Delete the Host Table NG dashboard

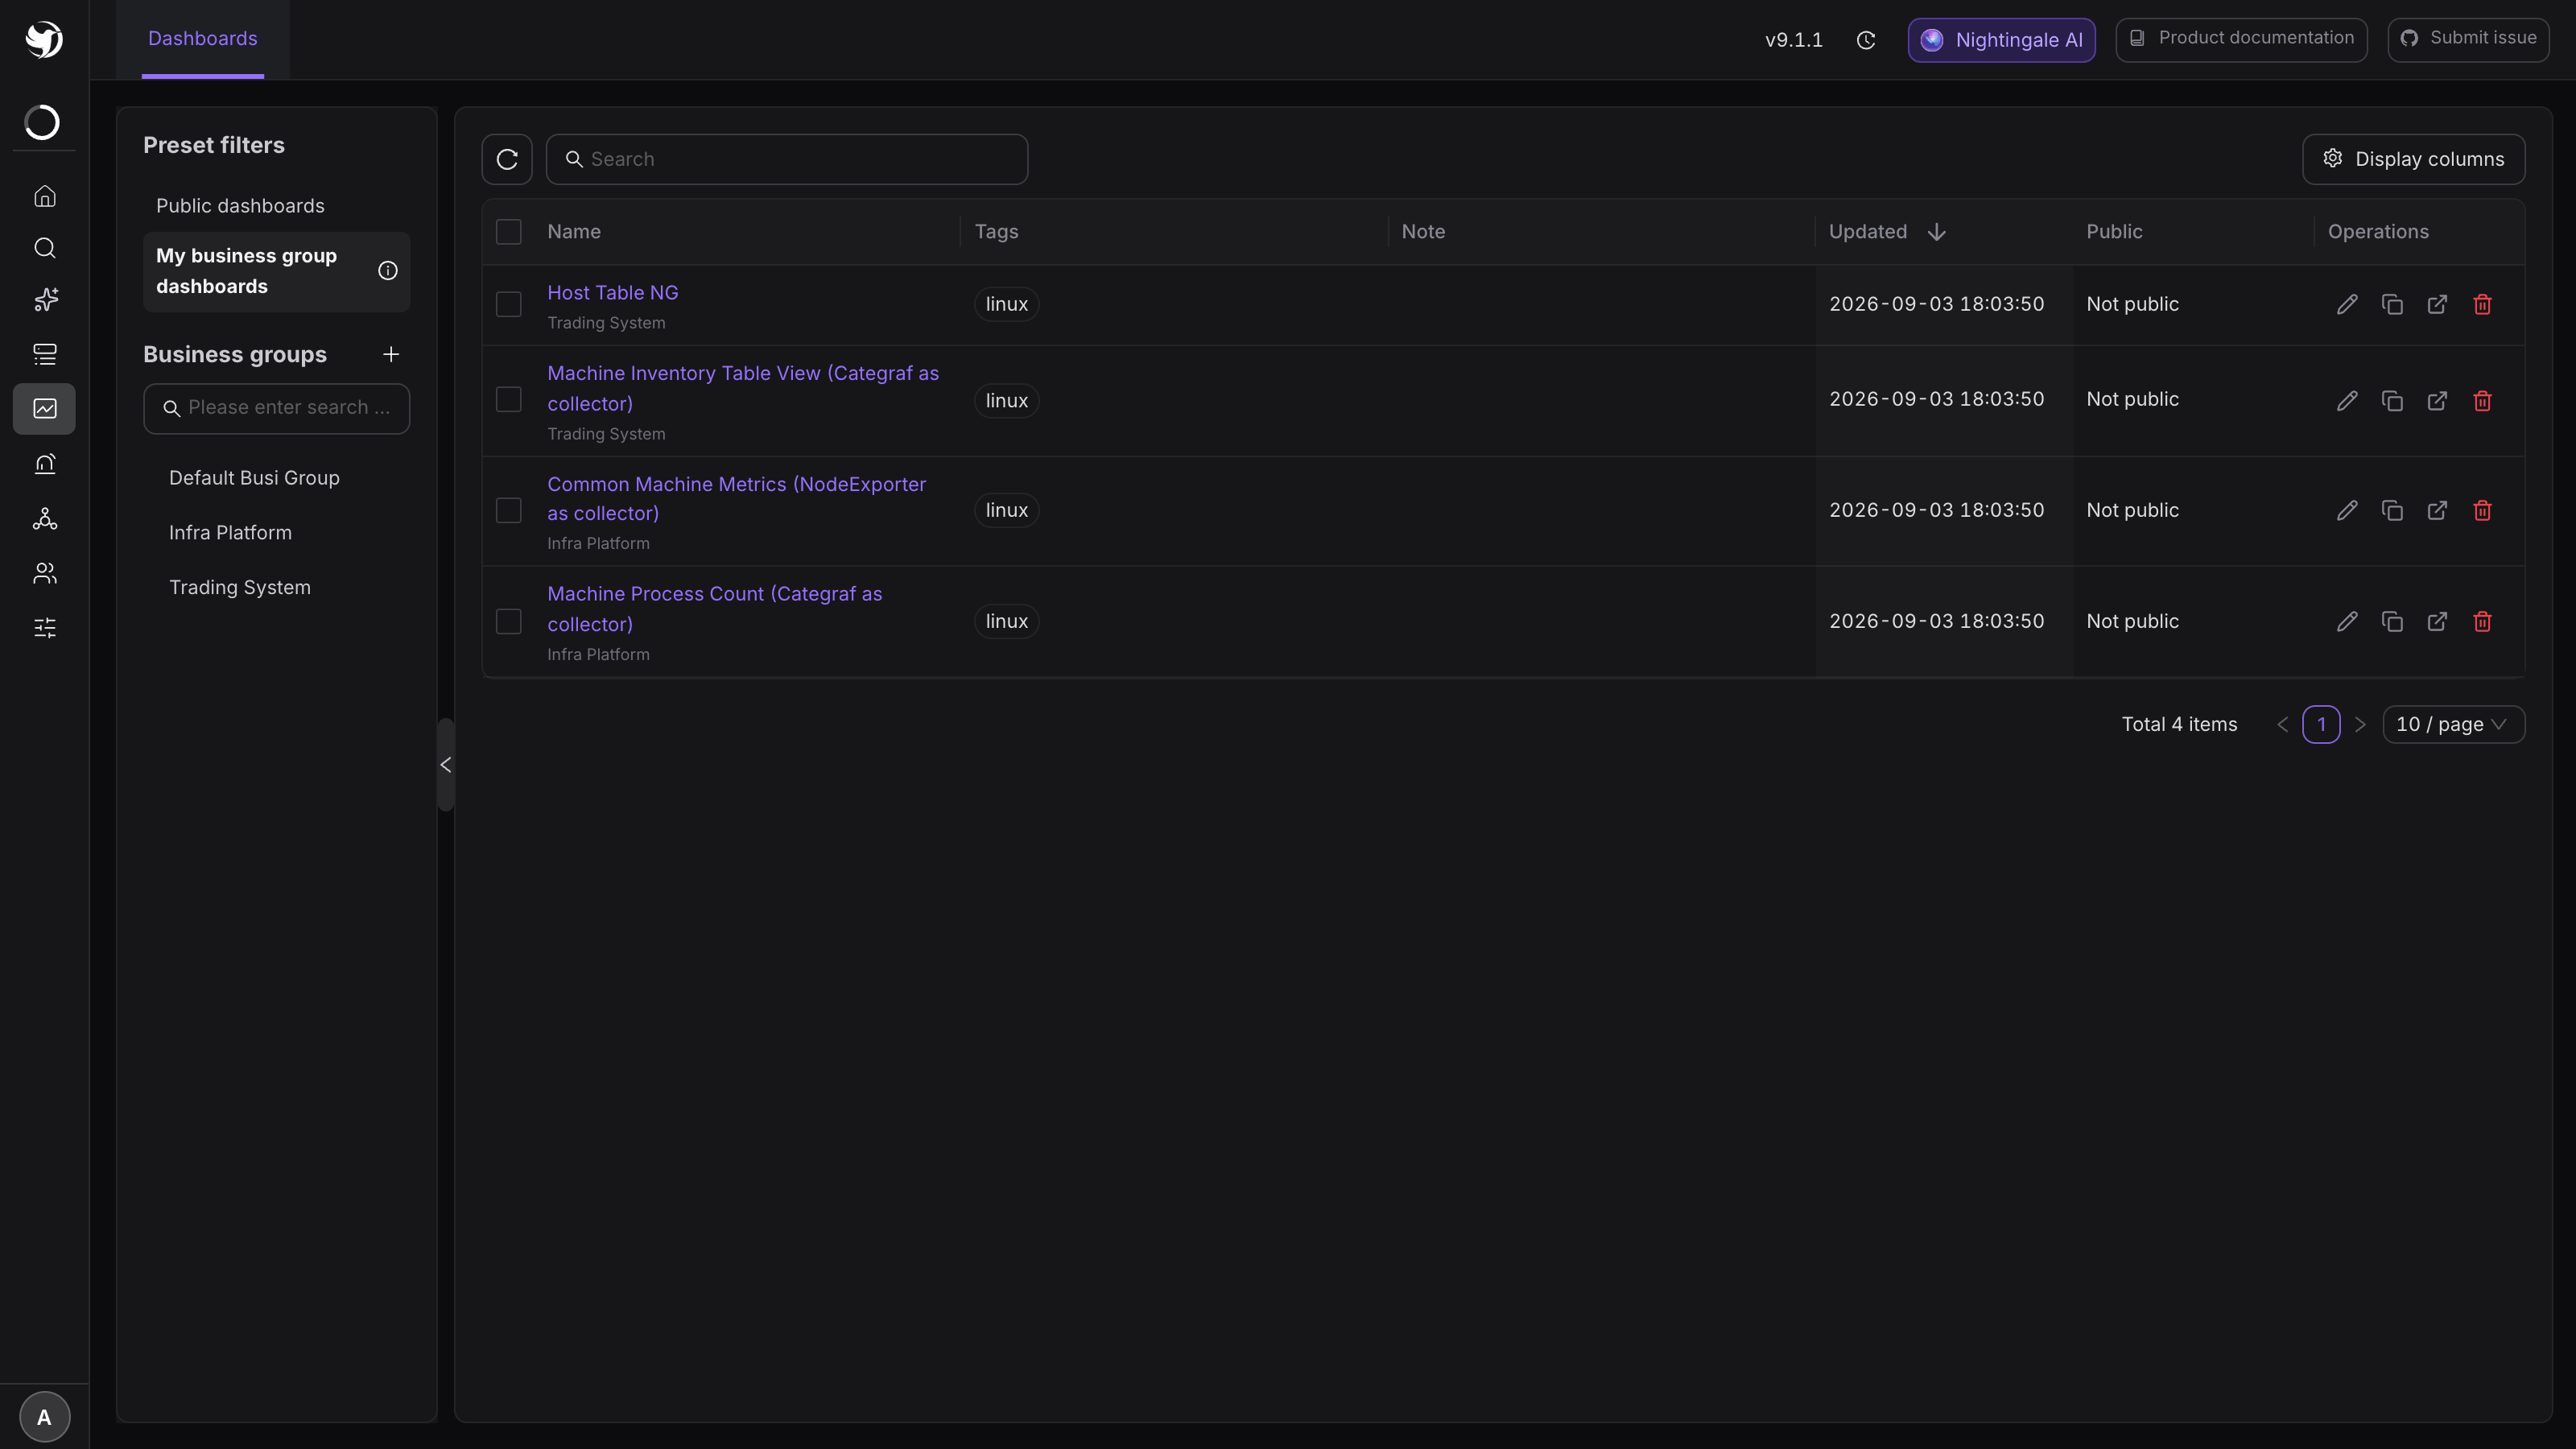tap(2482, 304)
